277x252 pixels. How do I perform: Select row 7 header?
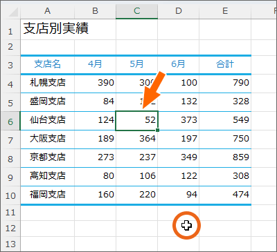point(10,139)
